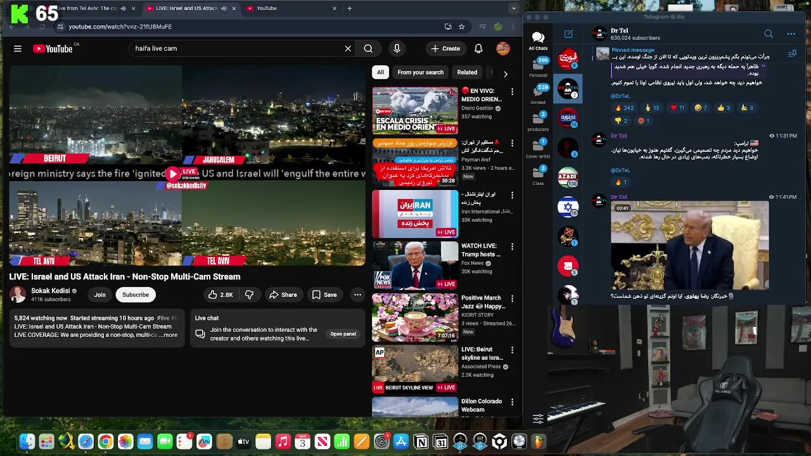
Task: Open Notion from the Dock
Action: click(421, 441)
